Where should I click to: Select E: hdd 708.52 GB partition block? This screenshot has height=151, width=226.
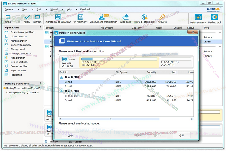pos(119,62)
